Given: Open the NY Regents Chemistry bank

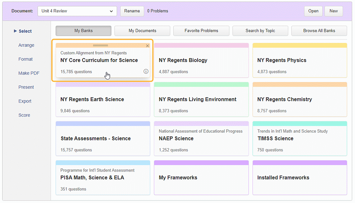Looking at the screenshot, I should (x=300, y=100).
